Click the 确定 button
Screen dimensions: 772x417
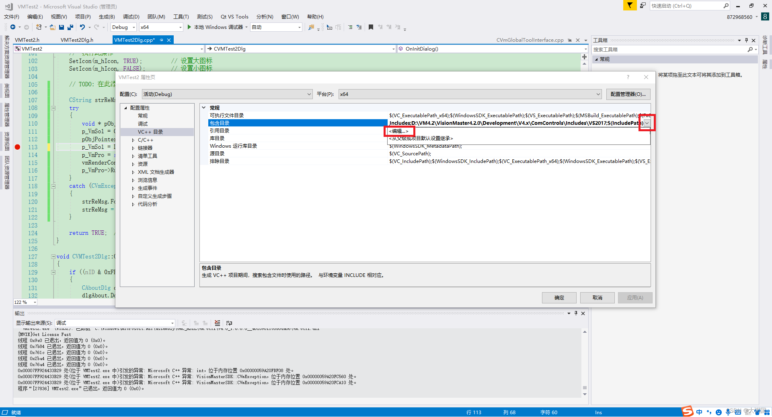559,298
